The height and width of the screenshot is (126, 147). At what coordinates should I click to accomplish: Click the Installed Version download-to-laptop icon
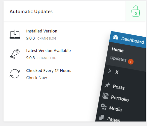tap(15, 34)
